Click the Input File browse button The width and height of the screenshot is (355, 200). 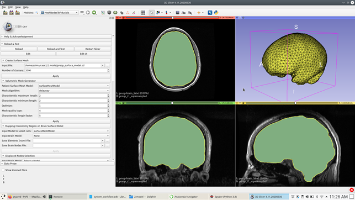108,65
